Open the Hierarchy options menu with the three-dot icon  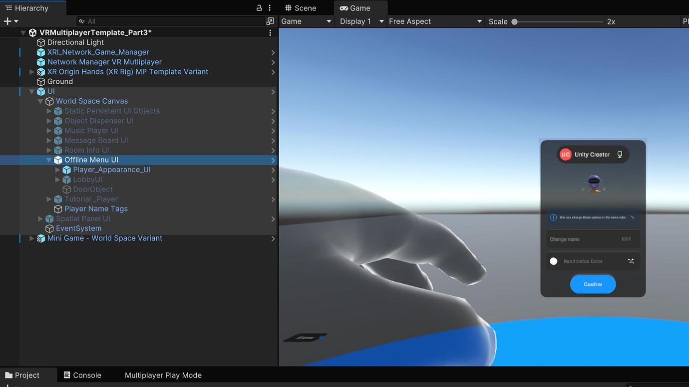point(270,7)
